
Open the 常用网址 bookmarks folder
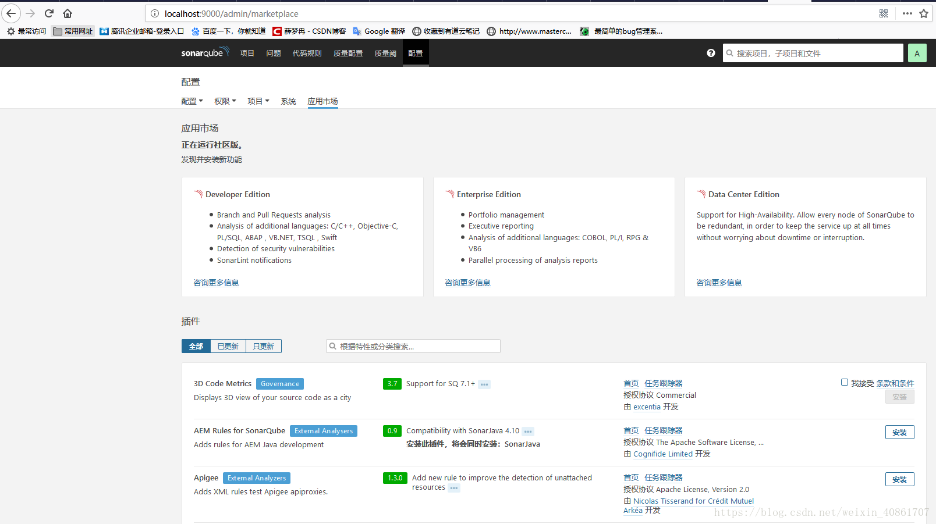pyautogui.click(x=73, y=31)
